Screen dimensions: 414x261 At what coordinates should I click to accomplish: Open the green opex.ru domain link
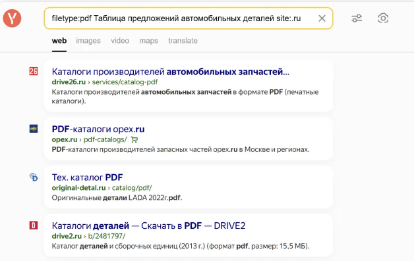pos(65,139)
